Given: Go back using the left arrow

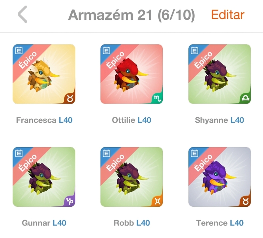Looking at the screenshot, I should point(22,14).
